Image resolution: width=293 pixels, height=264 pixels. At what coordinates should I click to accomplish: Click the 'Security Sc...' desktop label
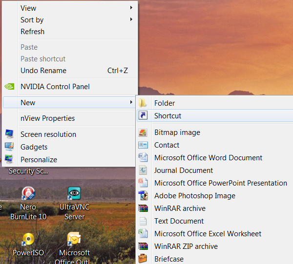point(28,171)
